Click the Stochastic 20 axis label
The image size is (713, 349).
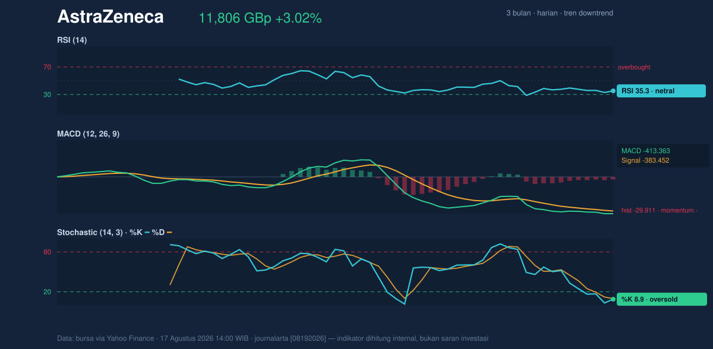tap(47, 292)
